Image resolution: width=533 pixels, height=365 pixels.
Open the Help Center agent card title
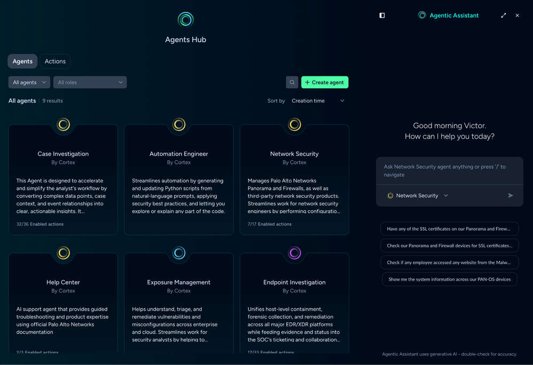coord(63,282)
